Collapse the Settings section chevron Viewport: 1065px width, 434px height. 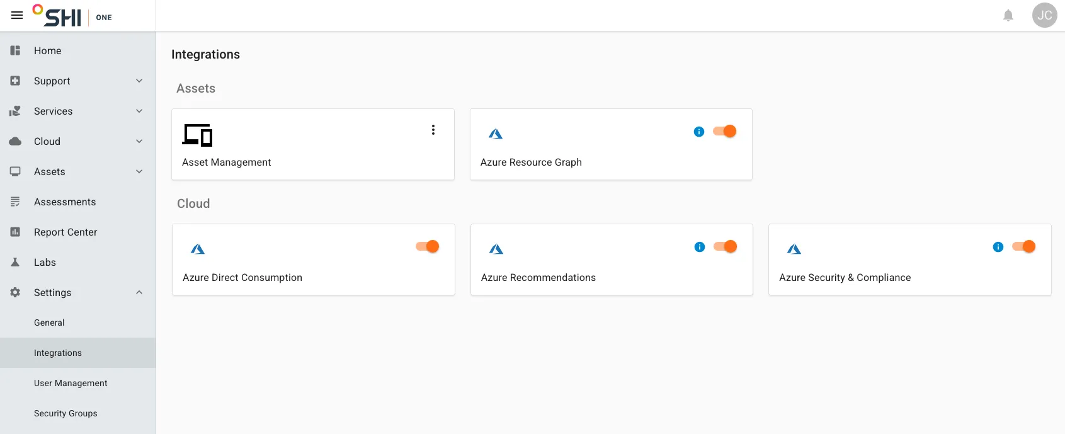(x=139, y=292)
